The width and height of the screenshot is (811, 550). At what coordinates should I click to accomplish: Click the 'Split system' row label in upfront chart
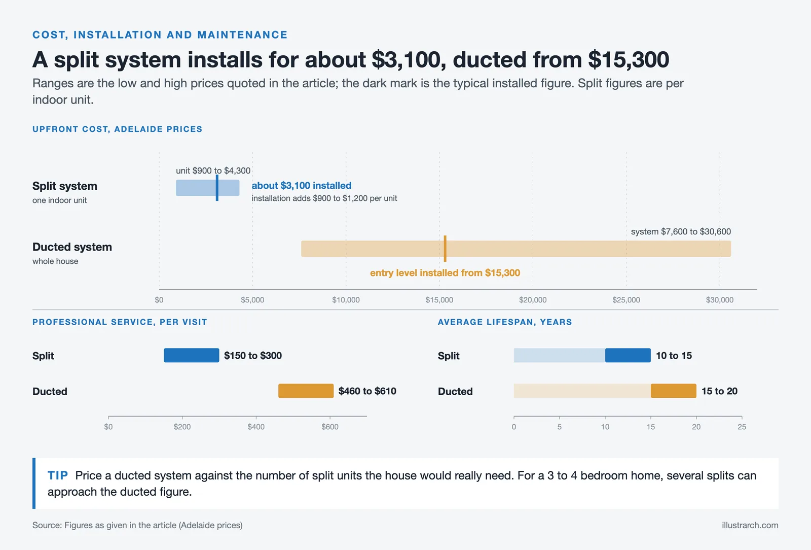[65, 186]
